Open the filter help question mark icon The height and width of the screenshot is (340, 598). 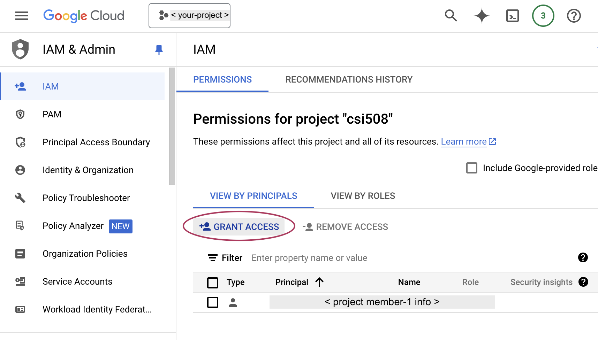583,257
